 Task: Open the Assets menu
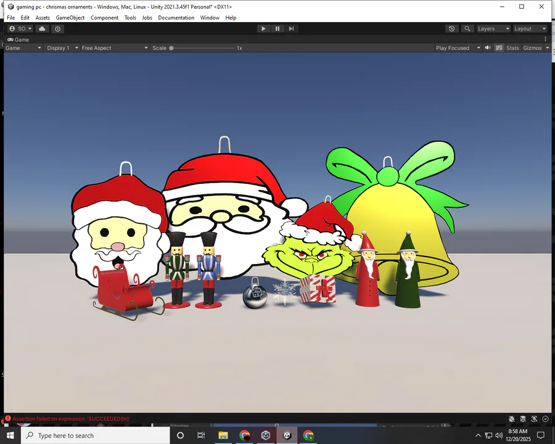click(43, 18)
